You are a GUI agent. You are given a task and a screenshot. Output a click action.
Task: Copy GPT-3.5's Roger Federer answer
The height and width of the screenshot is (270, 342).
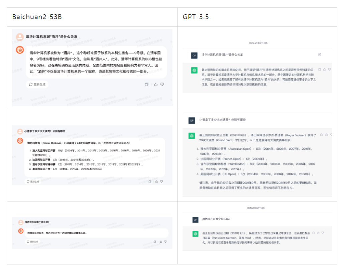tap(321, 135)
